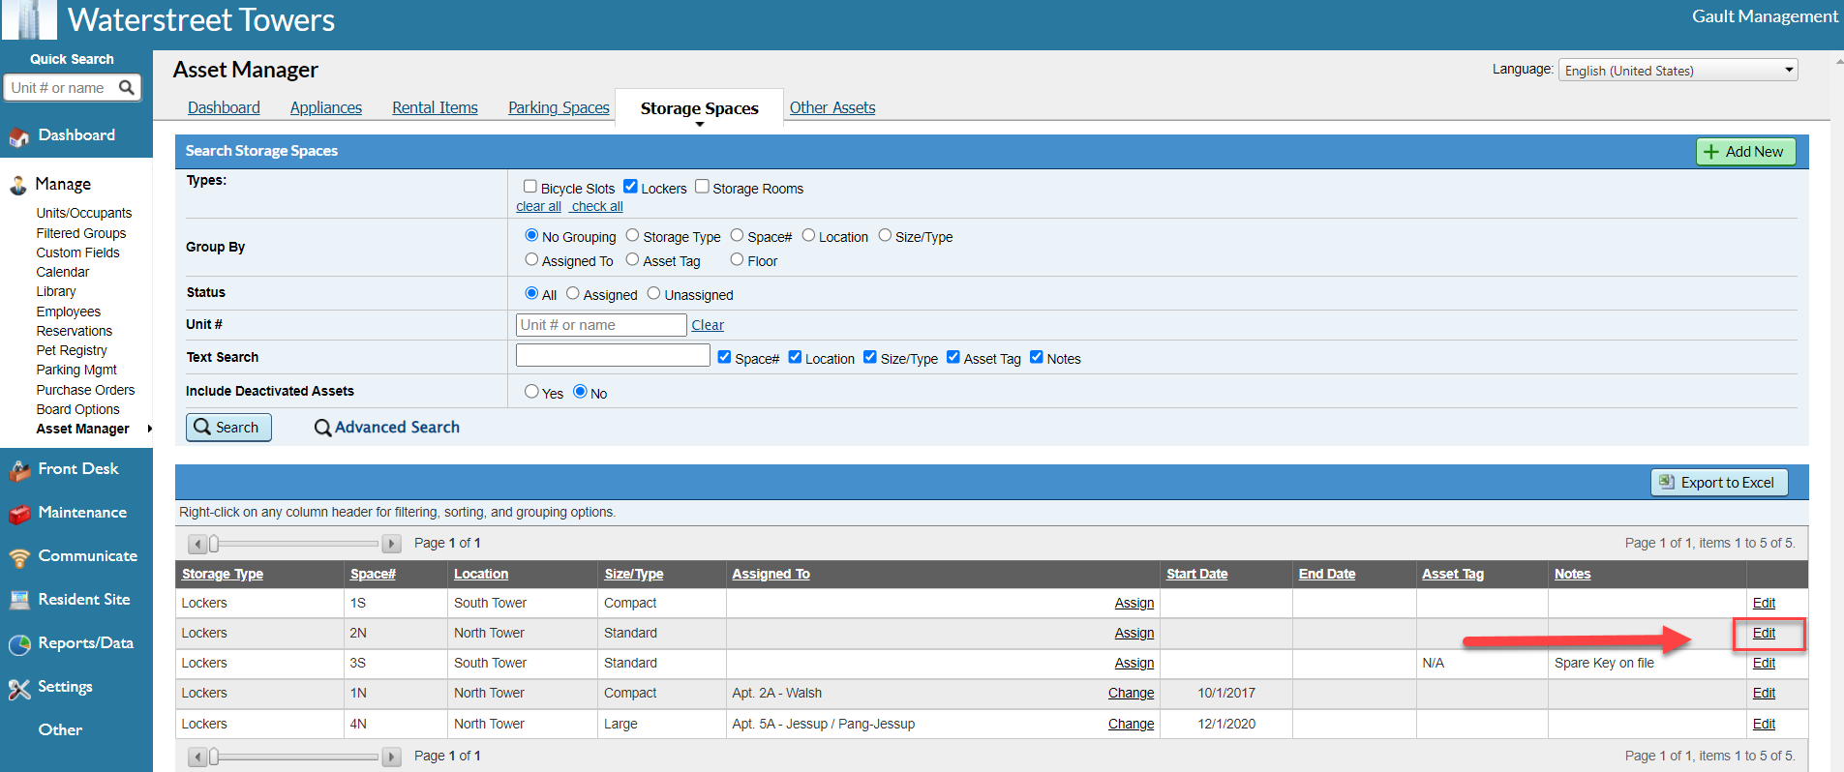Image resolution: width=1844 pixels, height=772 pixels.
Task: Select the Assigned status radio
Action: [x=572, y=293]
